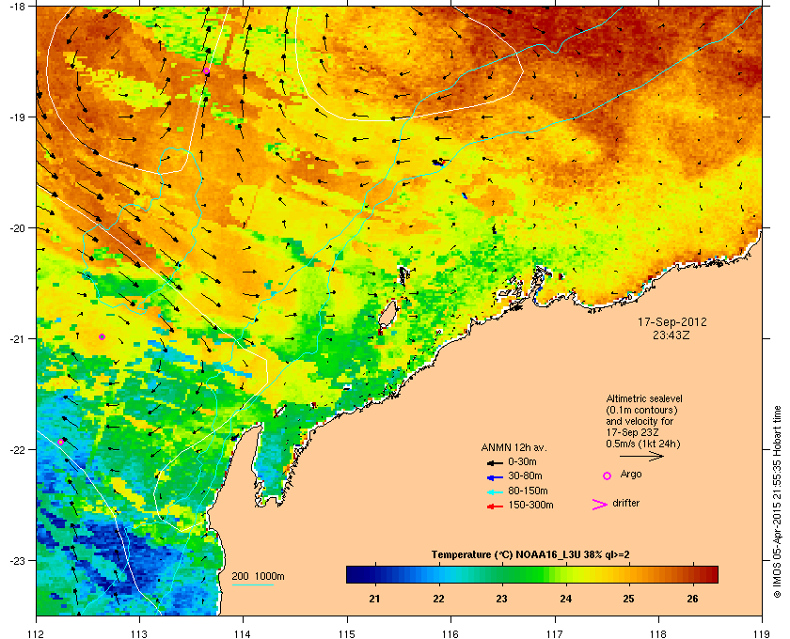Click the cyan 200 1000m depth contour line sample
This screenshot has height=639, width=790.
[x=252, y=584]
